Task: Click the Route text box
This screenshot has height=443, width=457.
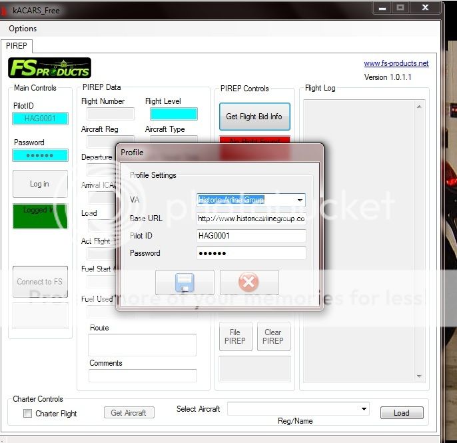Action: click(x=143, y=345)
